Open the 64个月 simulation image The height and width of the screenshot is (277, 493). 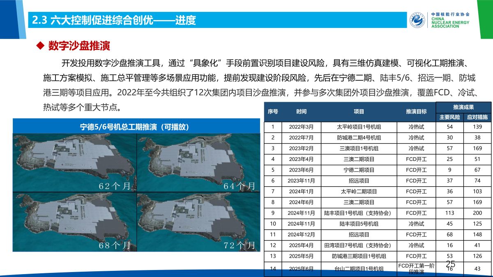pyautogui.click(x=198, y=163)
